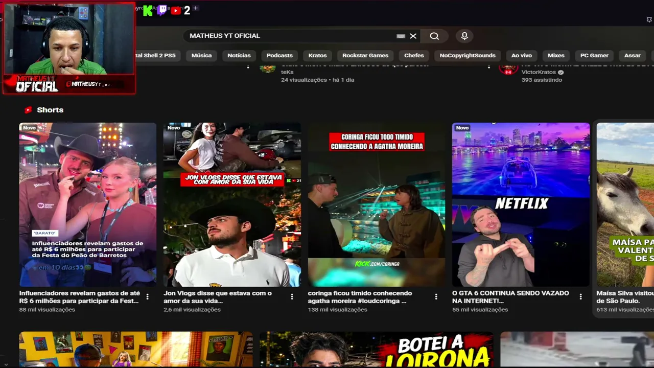Select the Rockstar Games filter chip

[x=365, y=55]
